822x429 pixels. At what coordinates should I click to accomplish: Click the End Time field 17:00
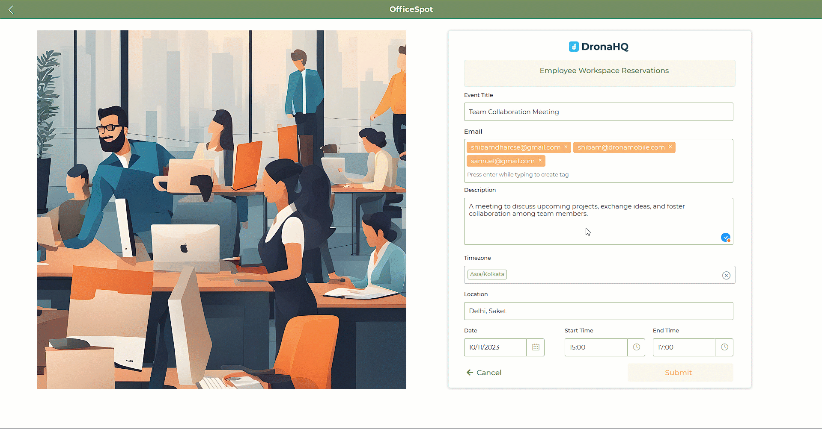pyautogui.click(x=684, y=347)
